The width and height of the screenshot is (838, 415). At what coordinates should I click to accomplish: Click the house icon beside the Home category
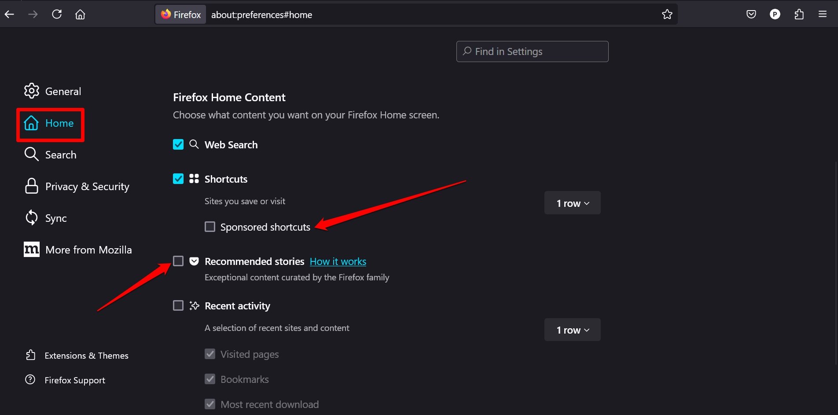(31, 123)
